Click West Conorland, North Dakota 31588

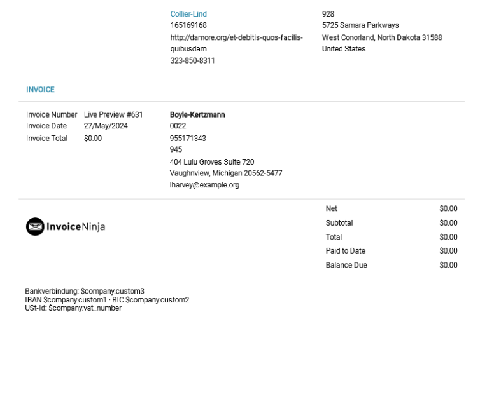(x=382, y=37)
